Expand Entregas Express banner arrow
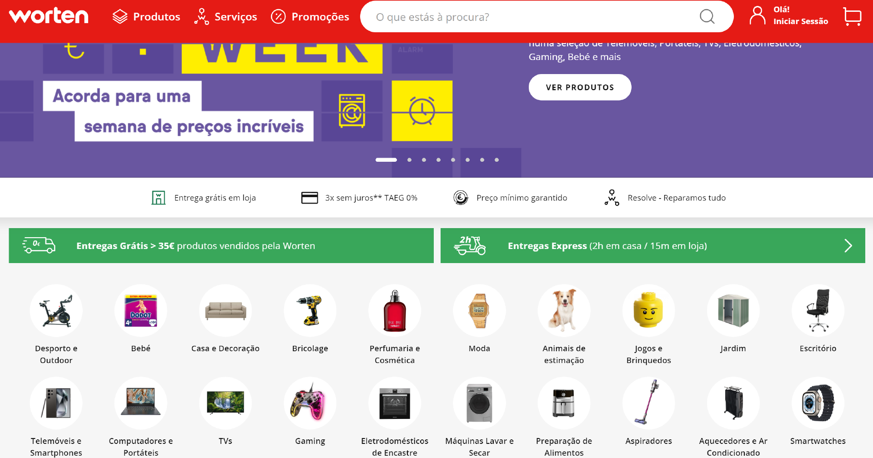The height and width of the screenshot is (458, 873). [x=848, y=246]
